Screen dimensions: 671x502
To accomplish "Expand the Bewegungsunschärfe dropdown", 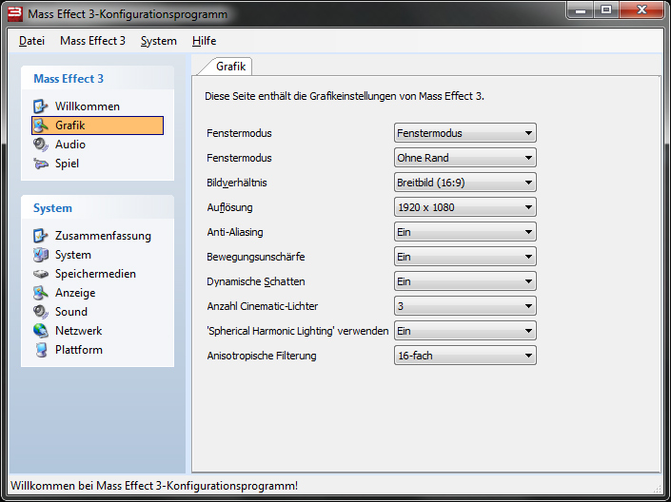I will tap(465, 257).
